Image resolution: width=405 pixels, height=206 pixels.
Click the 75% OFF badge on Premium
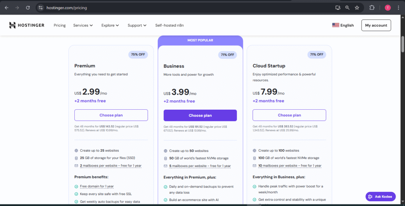138,55
